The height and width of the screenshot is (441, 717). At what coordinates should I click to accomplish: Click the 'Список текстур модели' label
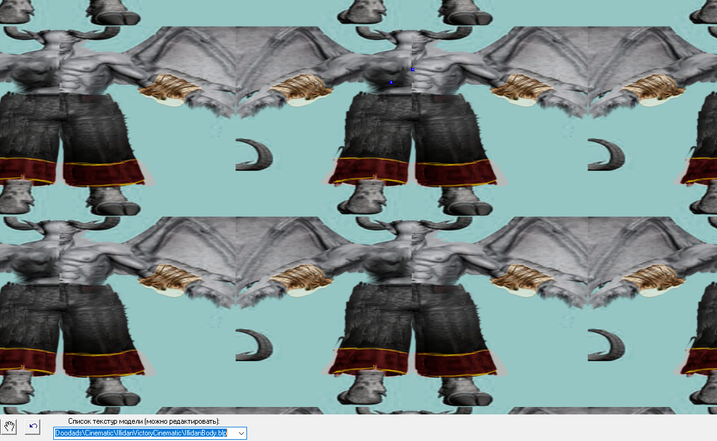(144, 421)
